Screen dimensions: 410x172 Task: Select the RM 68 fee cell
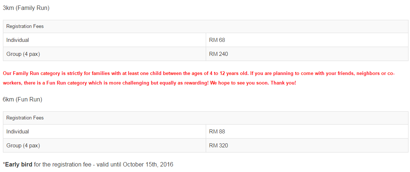click(x=217, y=40)
